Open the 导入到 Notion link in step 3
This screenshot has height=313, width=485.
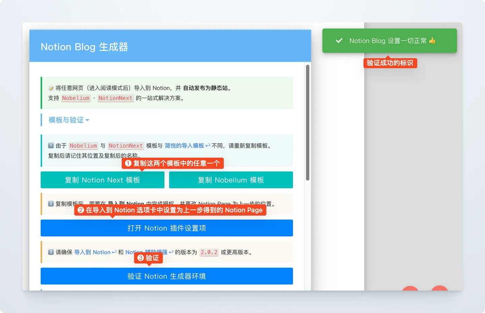pos(95,252)
